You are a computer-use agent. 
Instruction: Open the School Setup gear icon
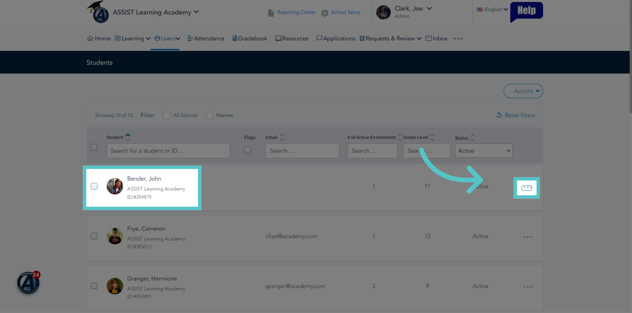point(325,13)
